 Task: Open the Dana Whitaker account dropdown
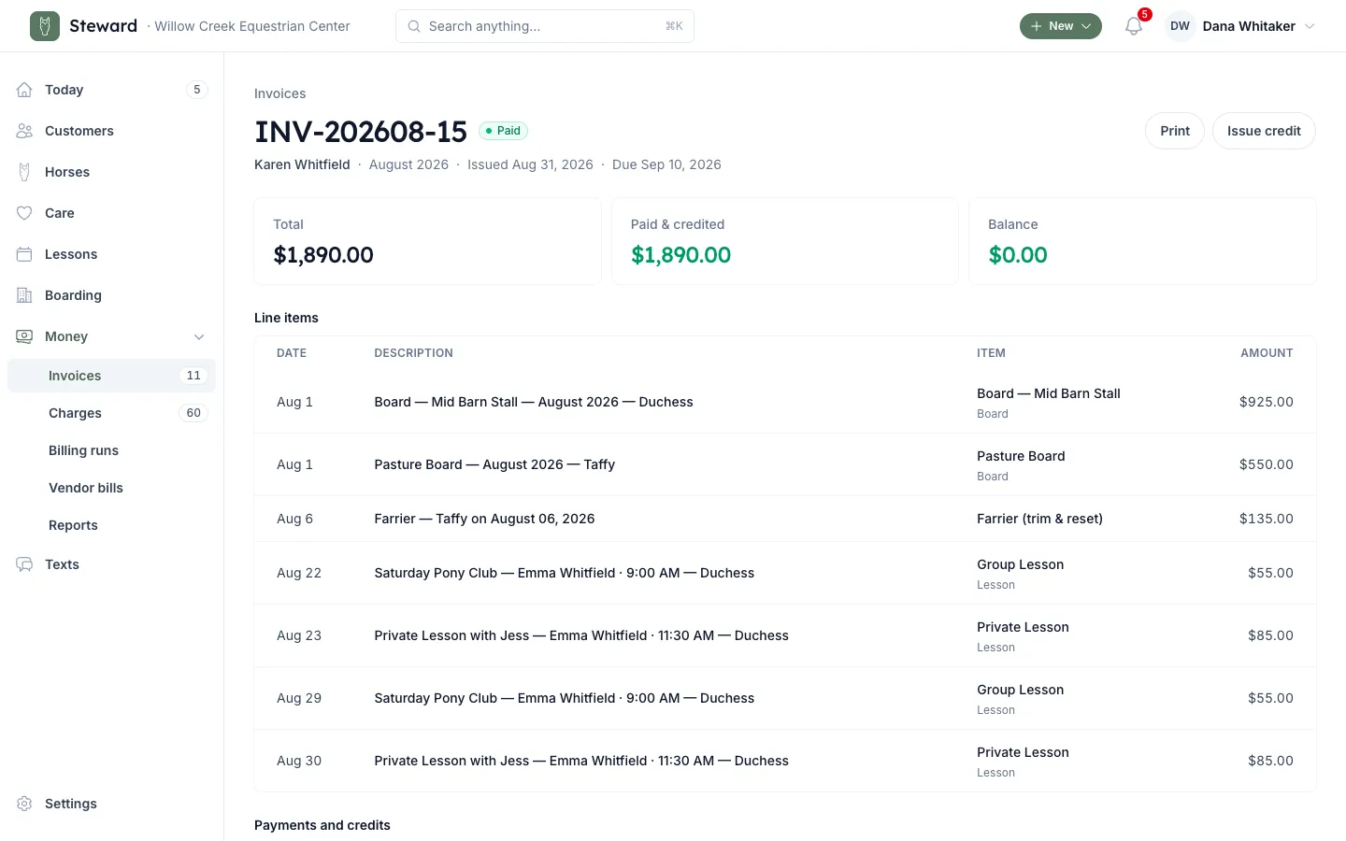(1241, 26)
